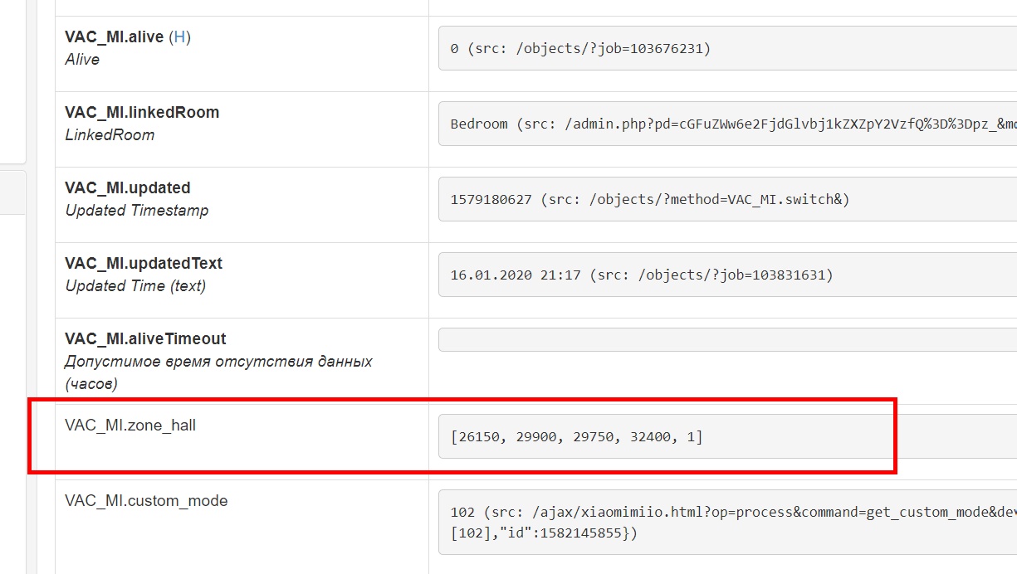Click the VAC_MI.aliveTimeout property name
This screenshot has width=1017, height=574.
tap(145, 339)
